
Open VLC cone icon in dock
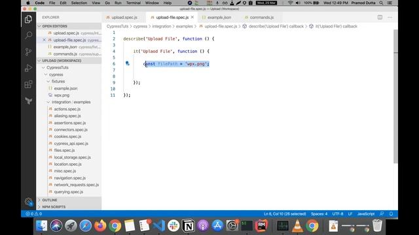297,226
